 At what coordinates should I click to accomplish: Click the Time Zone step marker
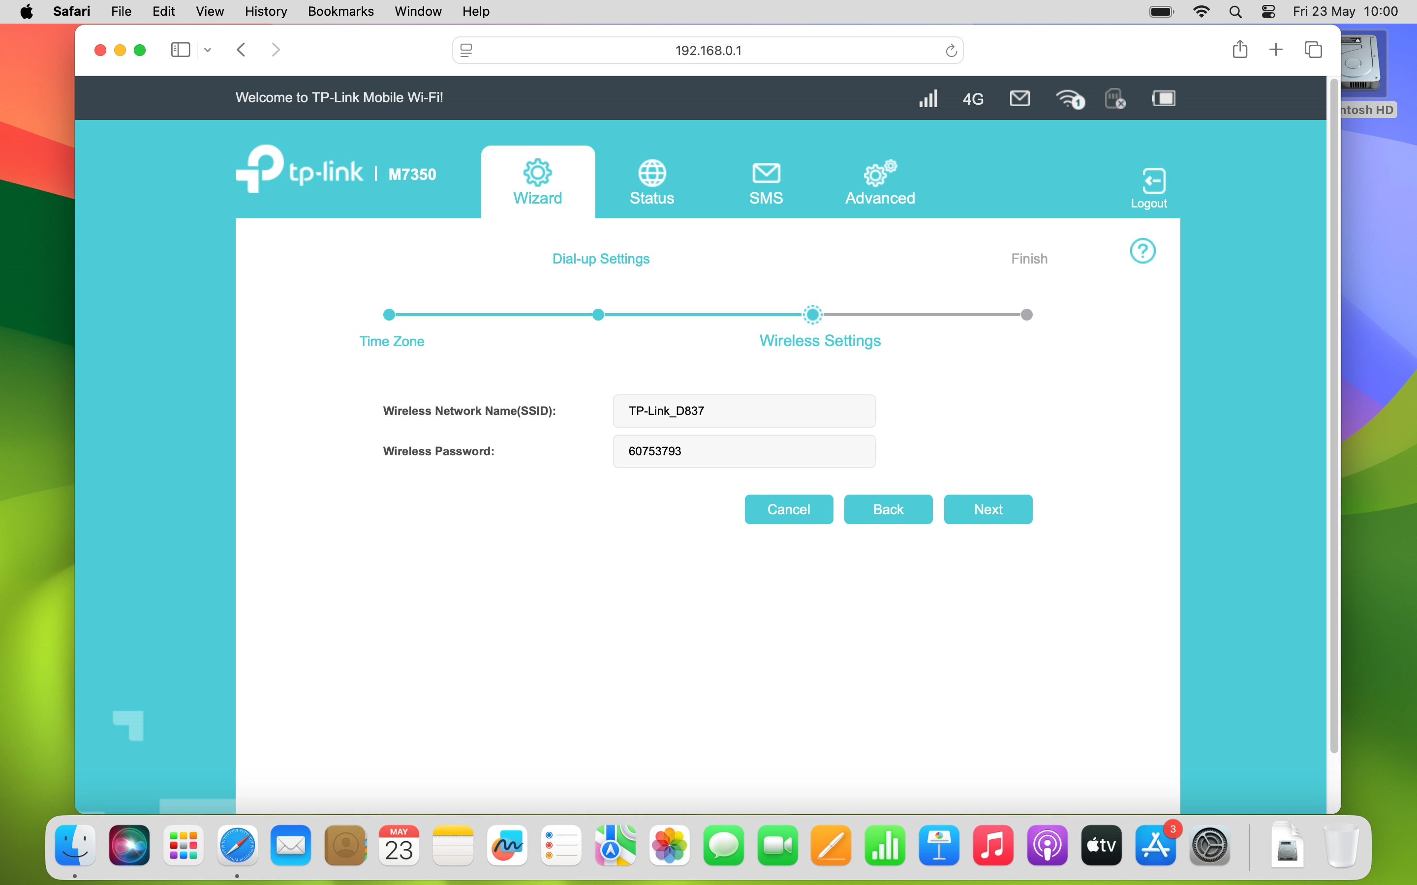point(389,315)
